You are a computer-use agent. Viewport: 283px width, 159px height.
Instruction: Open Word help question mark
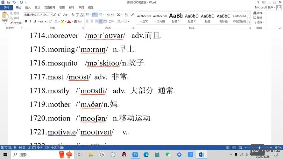pos(258,2)
